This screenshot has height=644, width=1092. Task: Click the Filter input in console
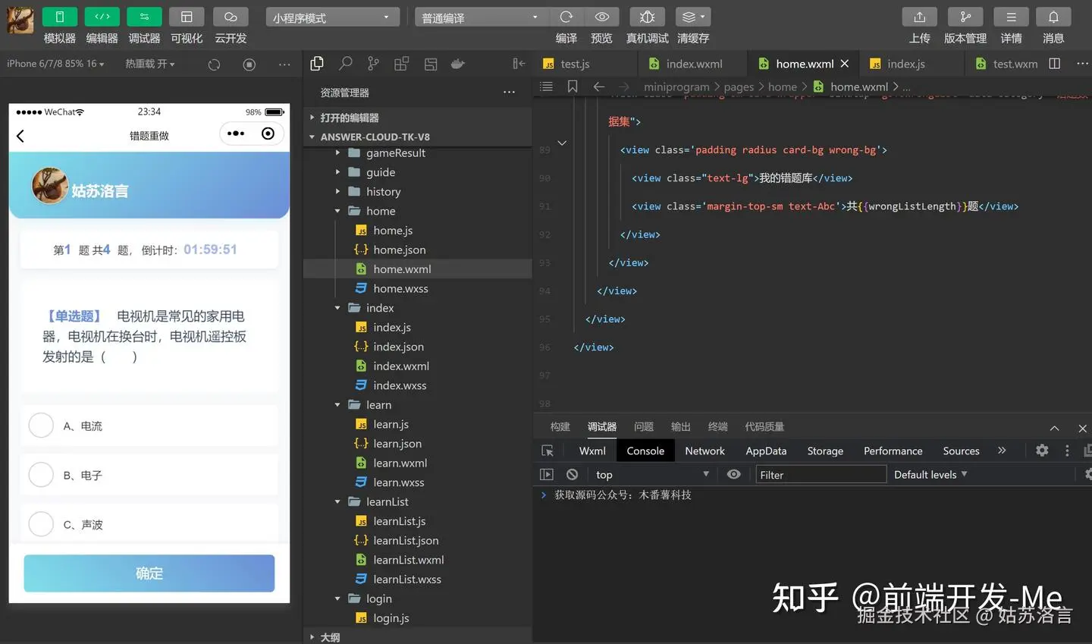pyautogui.click(x=821, y=474)
